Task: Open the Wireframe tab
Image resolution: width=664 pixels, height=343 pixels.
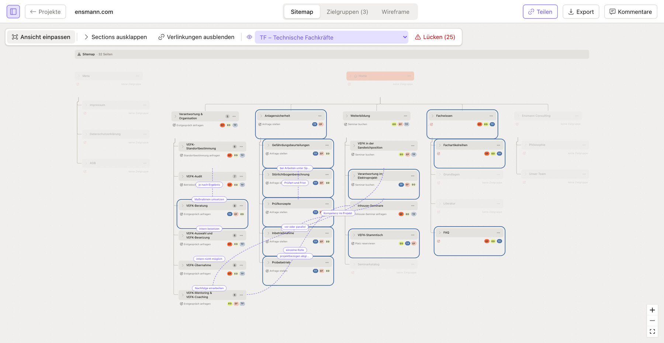Action: pos(395,12)
